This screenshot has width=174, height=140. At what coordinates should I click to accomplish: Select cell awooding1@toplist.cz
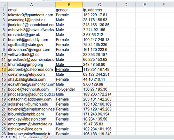click(x=31, y=20)
